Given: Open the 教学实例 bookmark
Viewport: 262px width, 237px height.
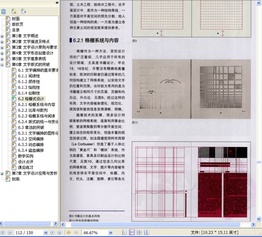Looking at the screenshot, I should point(26,156).
